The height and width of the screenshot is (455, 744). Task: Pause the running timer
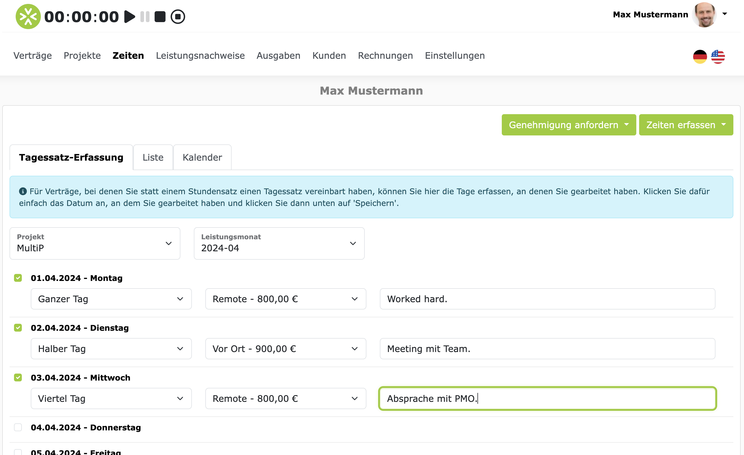pyautogui.click(x=145, y=17)
